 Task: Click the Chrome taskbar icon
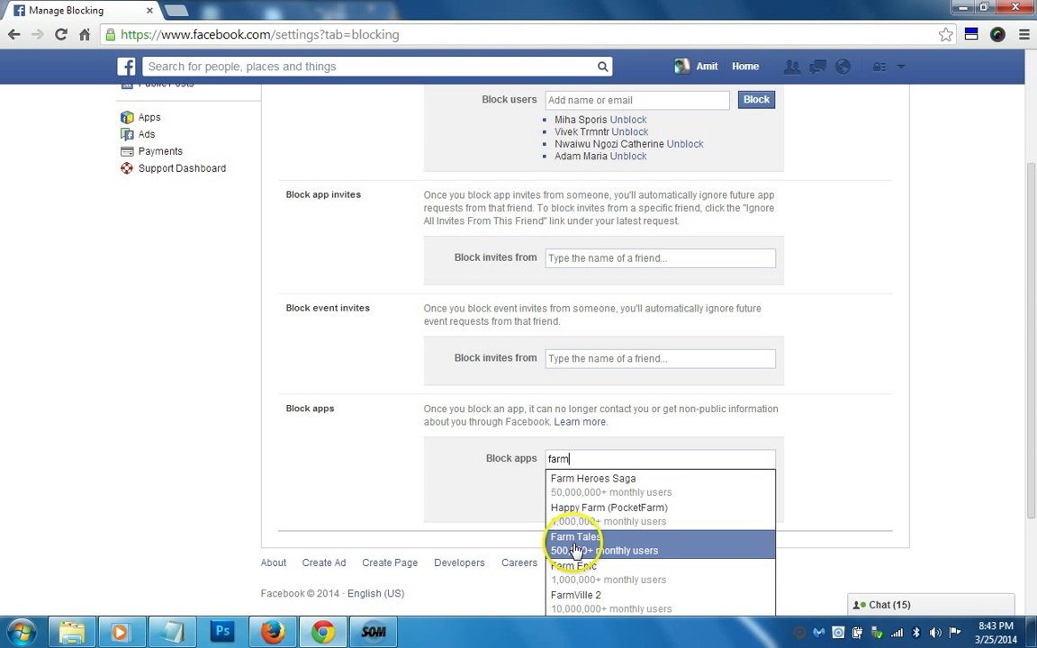click(323, 632)
